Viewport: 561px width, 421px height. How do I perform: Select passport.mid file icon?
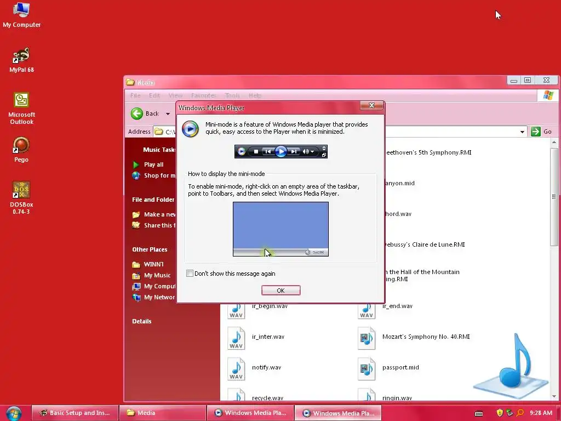(x=367, y=369)
